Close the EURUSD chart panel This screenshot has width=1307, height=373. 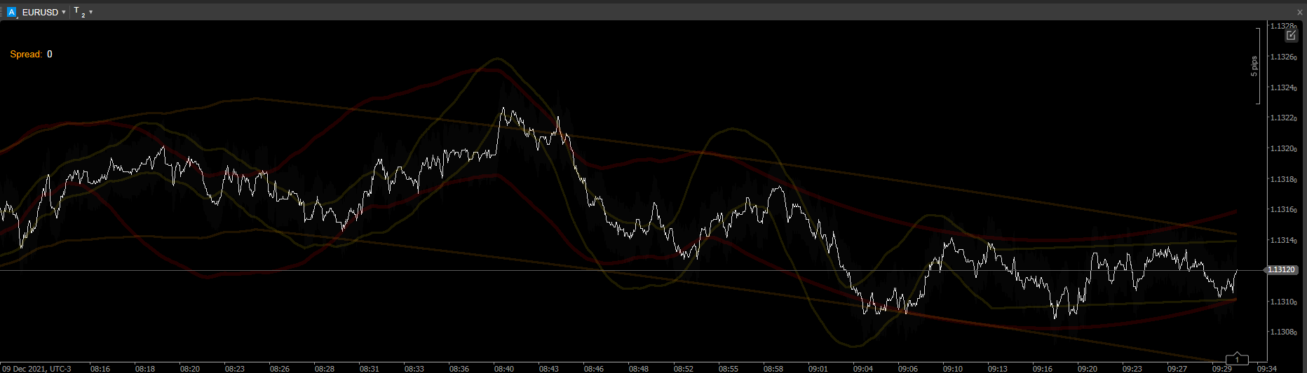tap(1299, 12)
